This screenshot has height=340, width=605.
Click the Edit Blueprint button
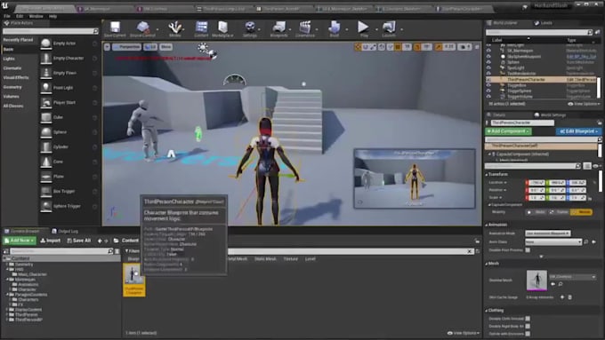(578, 131)
